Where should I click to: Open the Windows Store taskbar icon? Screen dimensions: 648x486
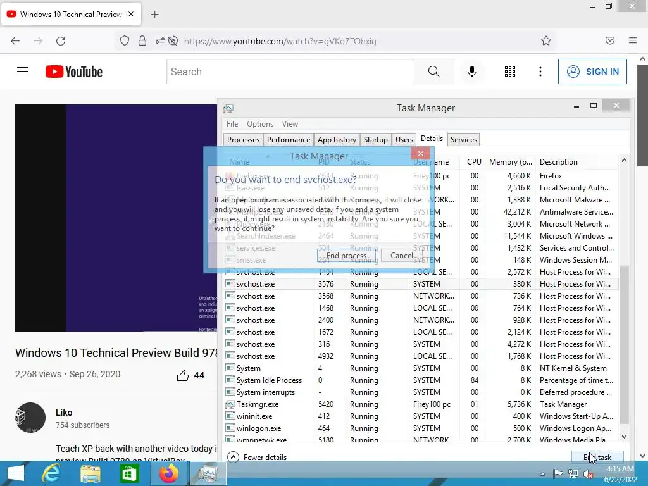click(129, 473)
